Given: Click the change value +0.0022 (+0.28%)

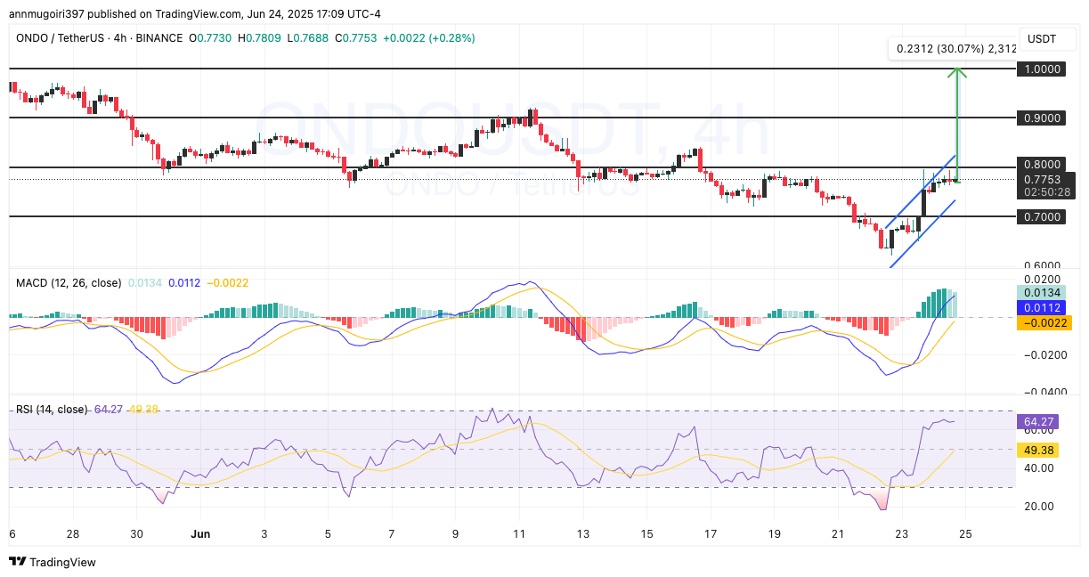Looking at the screenshot, I should tap(431, 38).
